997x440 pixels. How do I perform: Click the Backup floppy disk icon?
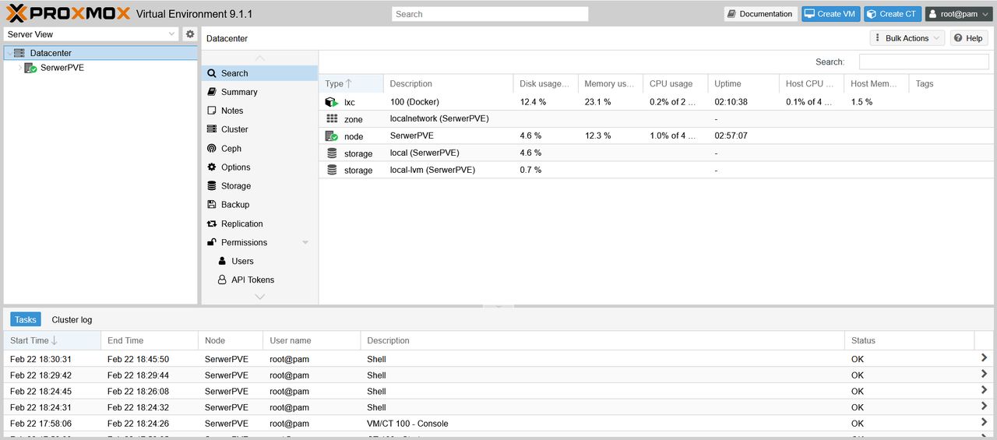[212, 205]
